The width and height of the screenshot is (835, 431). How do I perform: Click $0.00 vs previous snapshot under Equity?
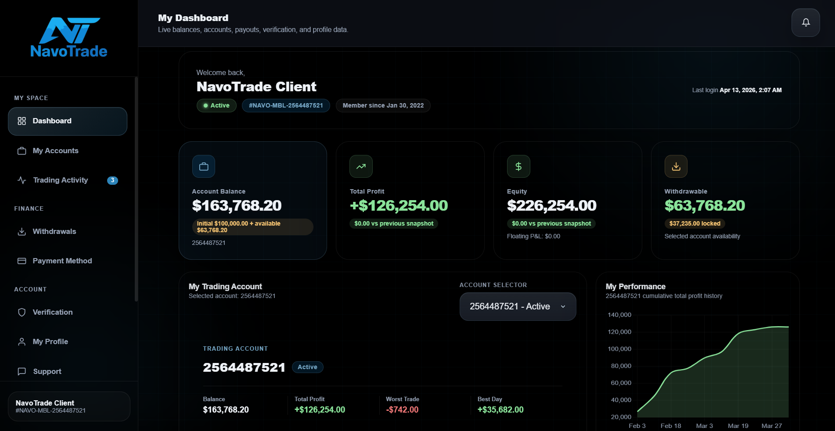(x=551, y=223)
